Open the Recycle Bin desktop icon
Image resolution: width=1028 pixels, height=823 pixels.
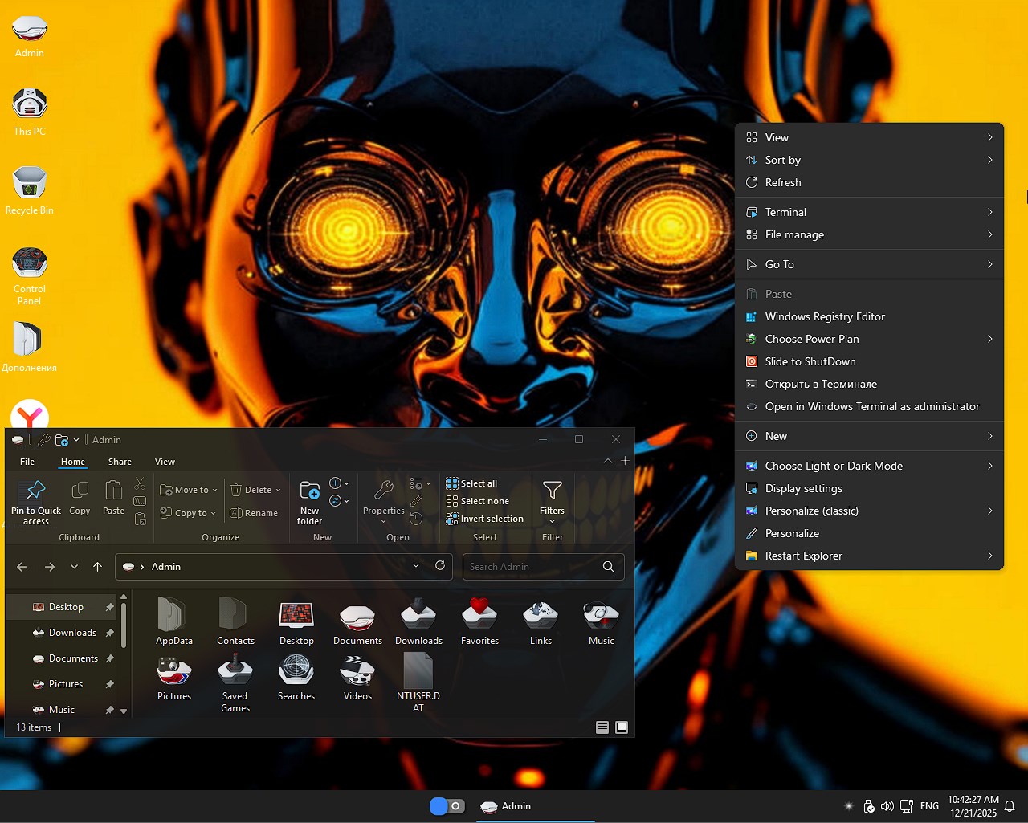click(29, 183)
